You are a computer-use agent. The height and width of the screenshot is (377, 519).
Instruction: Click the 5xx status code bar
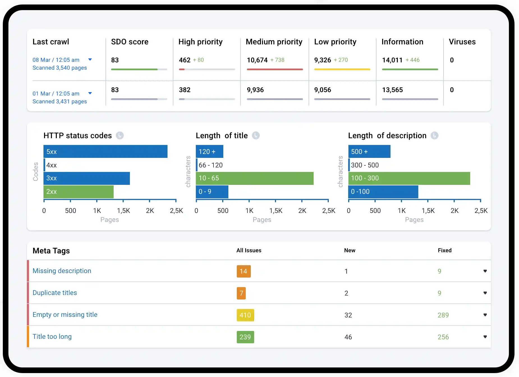(x=105, y=151)
